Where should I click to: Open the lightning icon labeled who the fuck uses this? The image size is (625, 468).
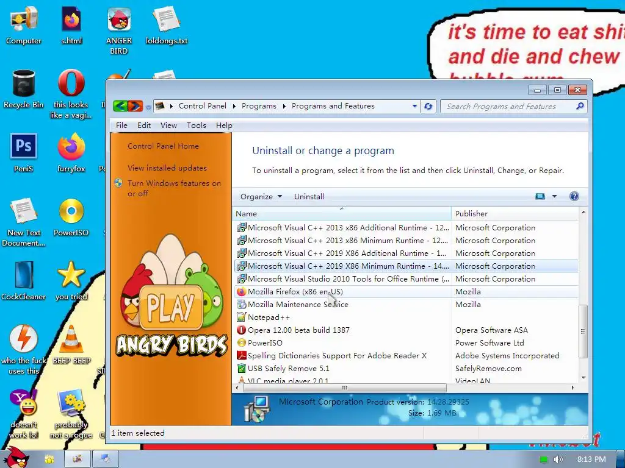pos(24,350)
